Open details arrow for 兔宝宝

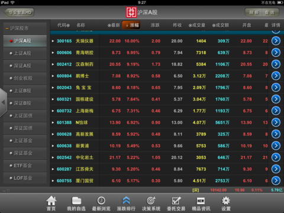[276, 88]
